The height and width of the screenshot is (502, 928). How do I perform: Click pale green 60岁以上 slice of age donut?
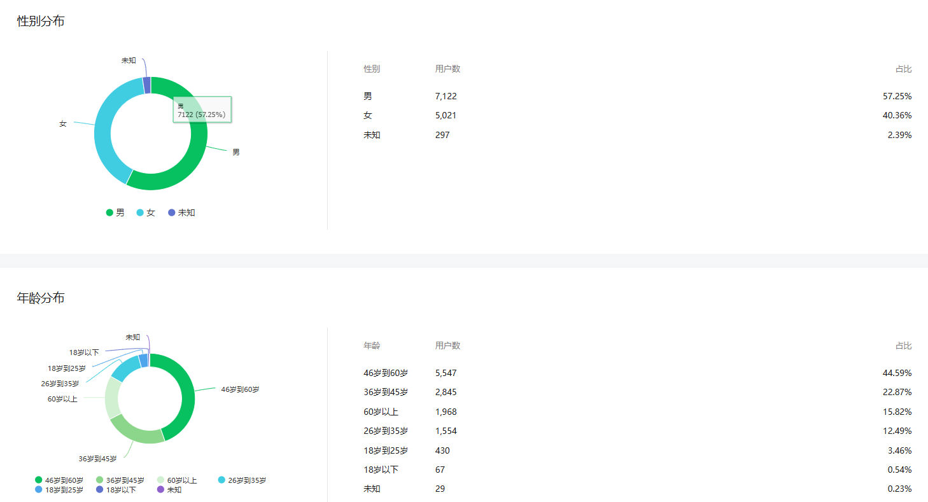coord(113,397)
